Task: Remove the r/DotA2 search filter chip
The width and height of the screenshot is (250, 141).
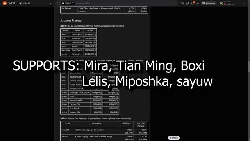Action: (x=73, y=3)
